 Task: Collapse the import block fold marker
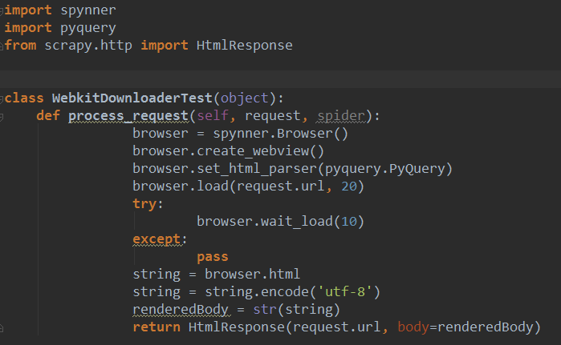[2, 10]
